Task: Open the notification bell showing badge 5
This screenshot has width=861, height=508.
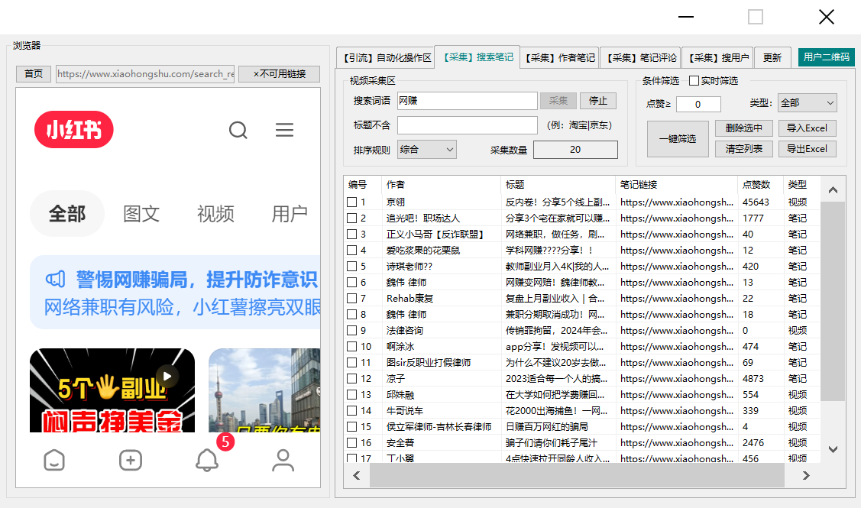Action: pyautogui.click(x=206, y=461)
